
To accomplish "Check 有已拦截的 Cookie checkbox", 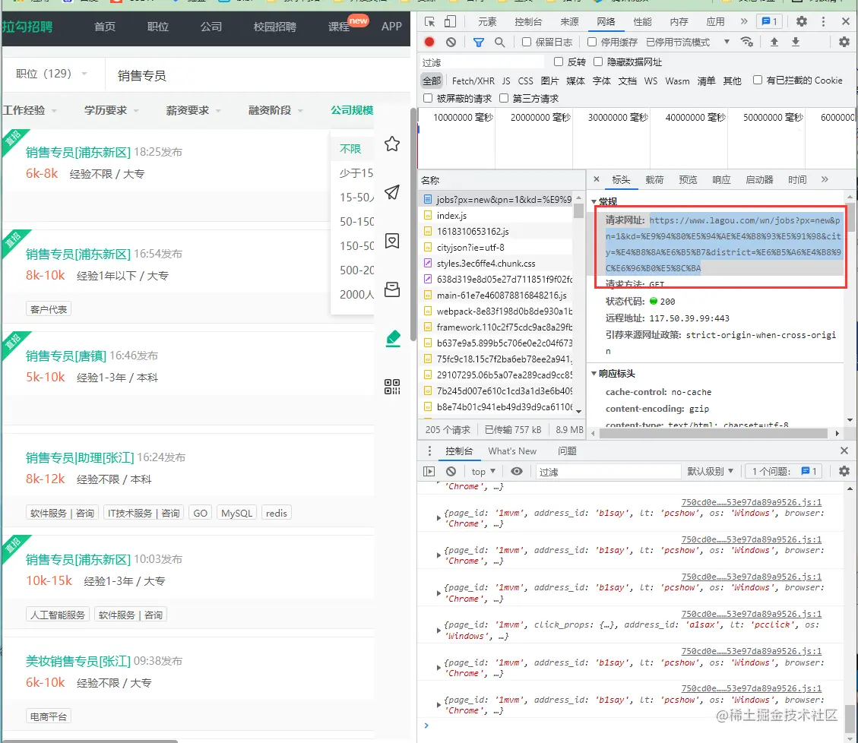I will pyautogui.click(x=758, y=80).
